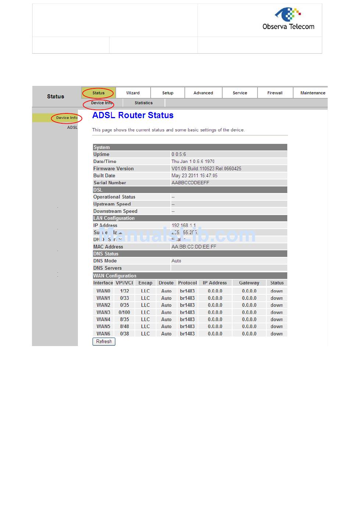This screenshot has width=349, height=509.
Task: Select the Device Info sub-tab
Action: (102, 103)
